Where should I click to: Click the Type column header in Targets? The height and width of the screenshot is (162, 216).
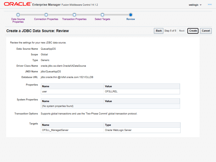[142, 125]
